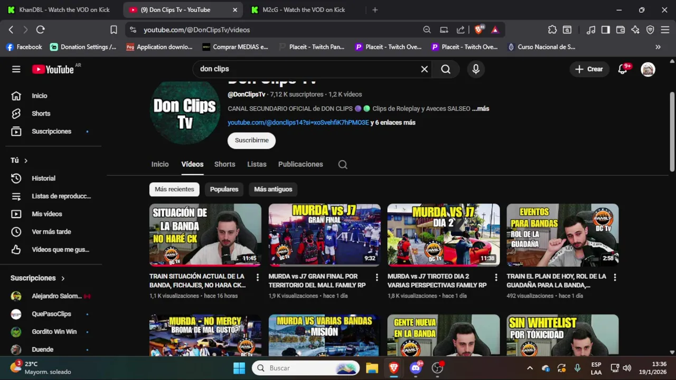Open Brave wallet icon in toolbar
Viewport: 676px width, 380px height.
tap(621, 30)
